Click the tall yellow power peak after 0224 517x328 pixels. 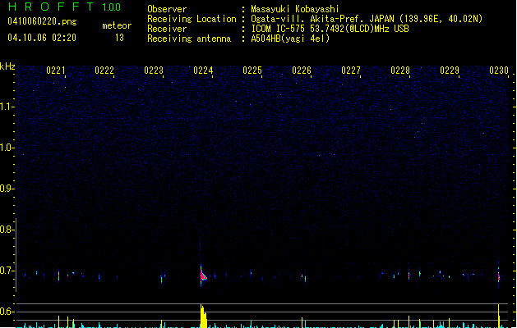click(x=204, y=316)
